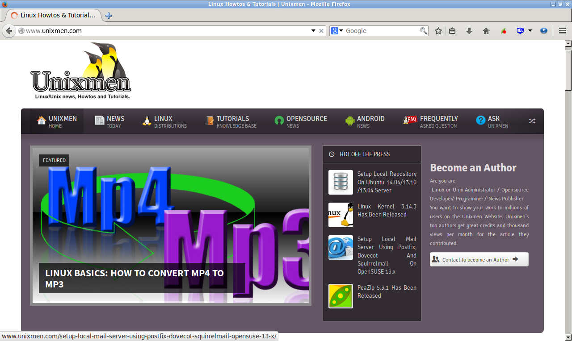
Task: Open the search engine selector dropdown
Action: [x=337, y=31]
